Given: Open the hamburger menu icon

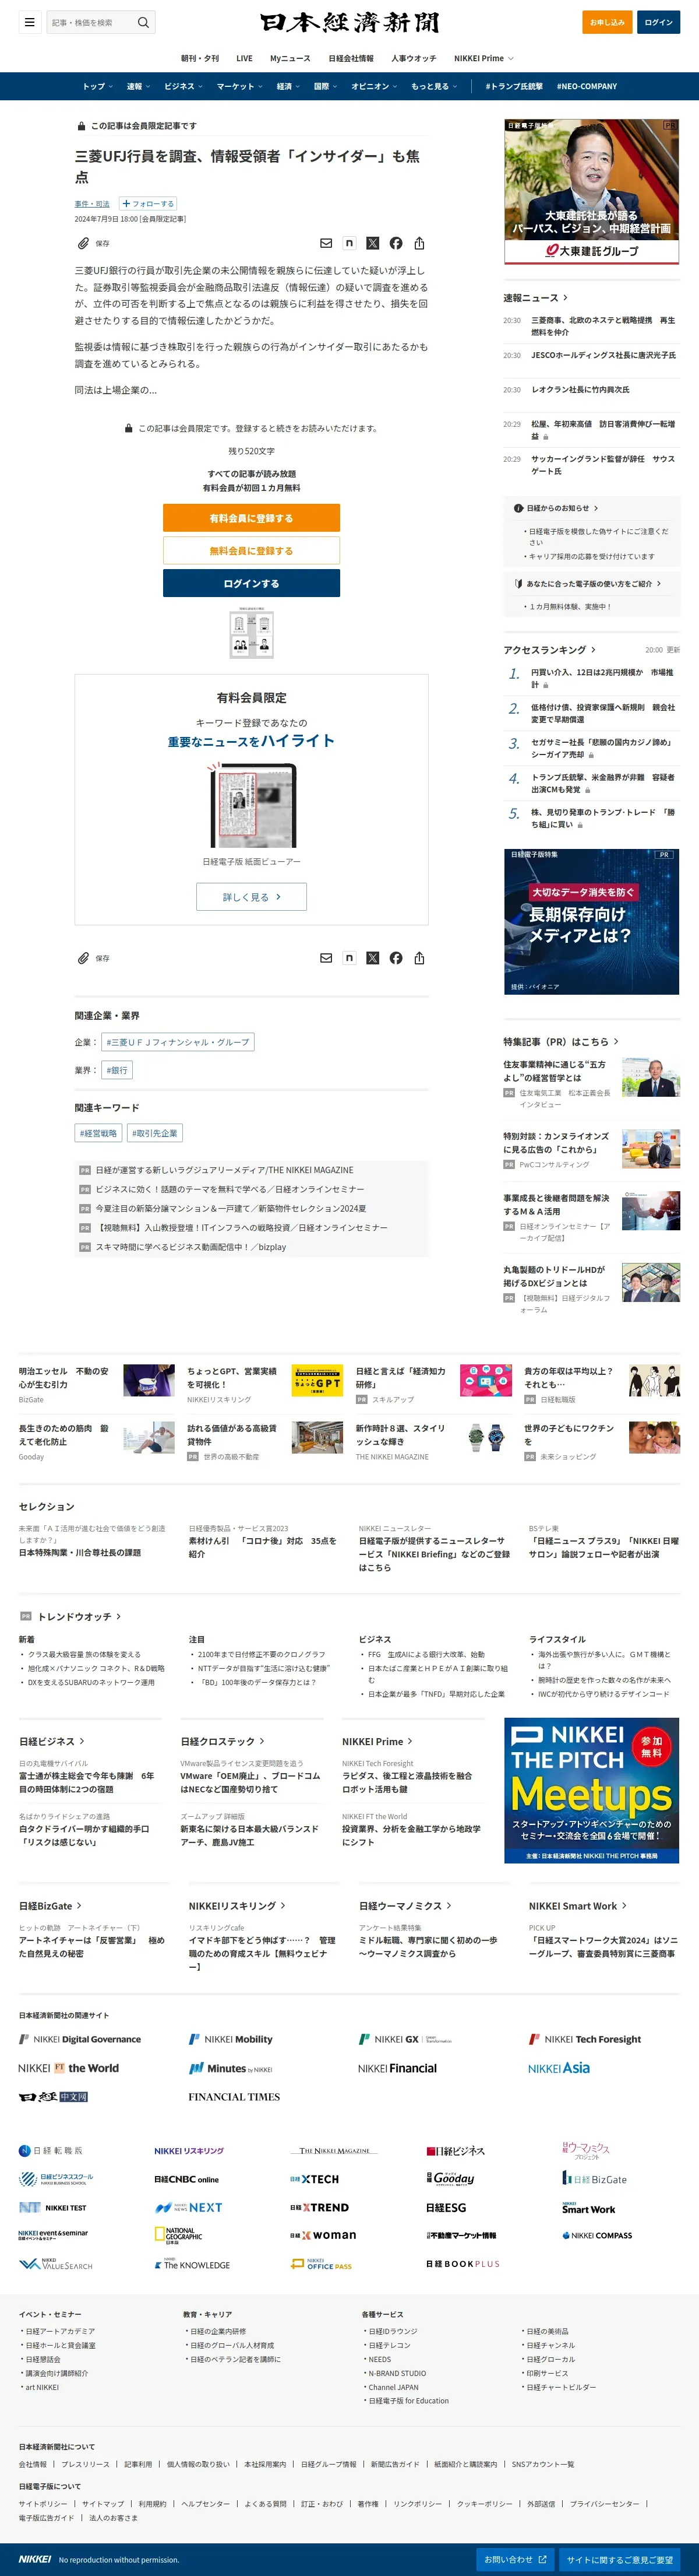Looking at the screenshot, I should [x=30, y=22].
